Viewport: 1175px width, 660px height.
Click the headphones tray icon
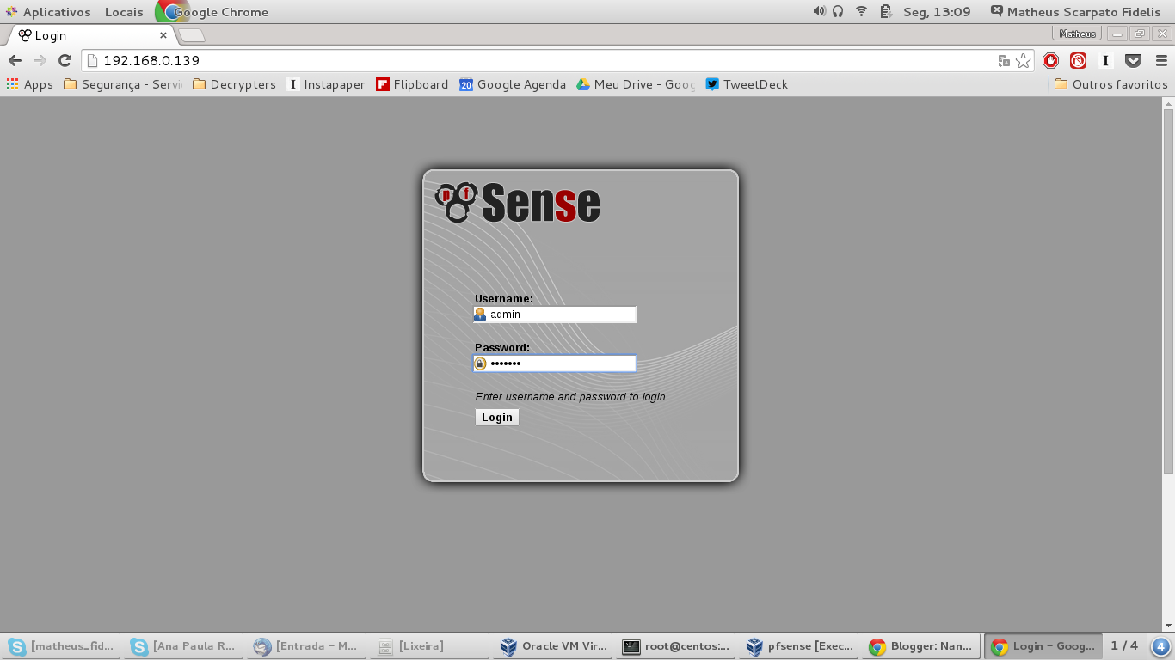pos(838,11)
